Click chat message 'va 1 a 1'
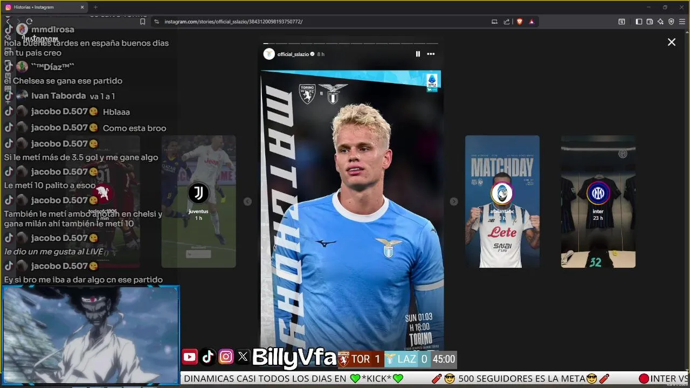 coord(102,96)
